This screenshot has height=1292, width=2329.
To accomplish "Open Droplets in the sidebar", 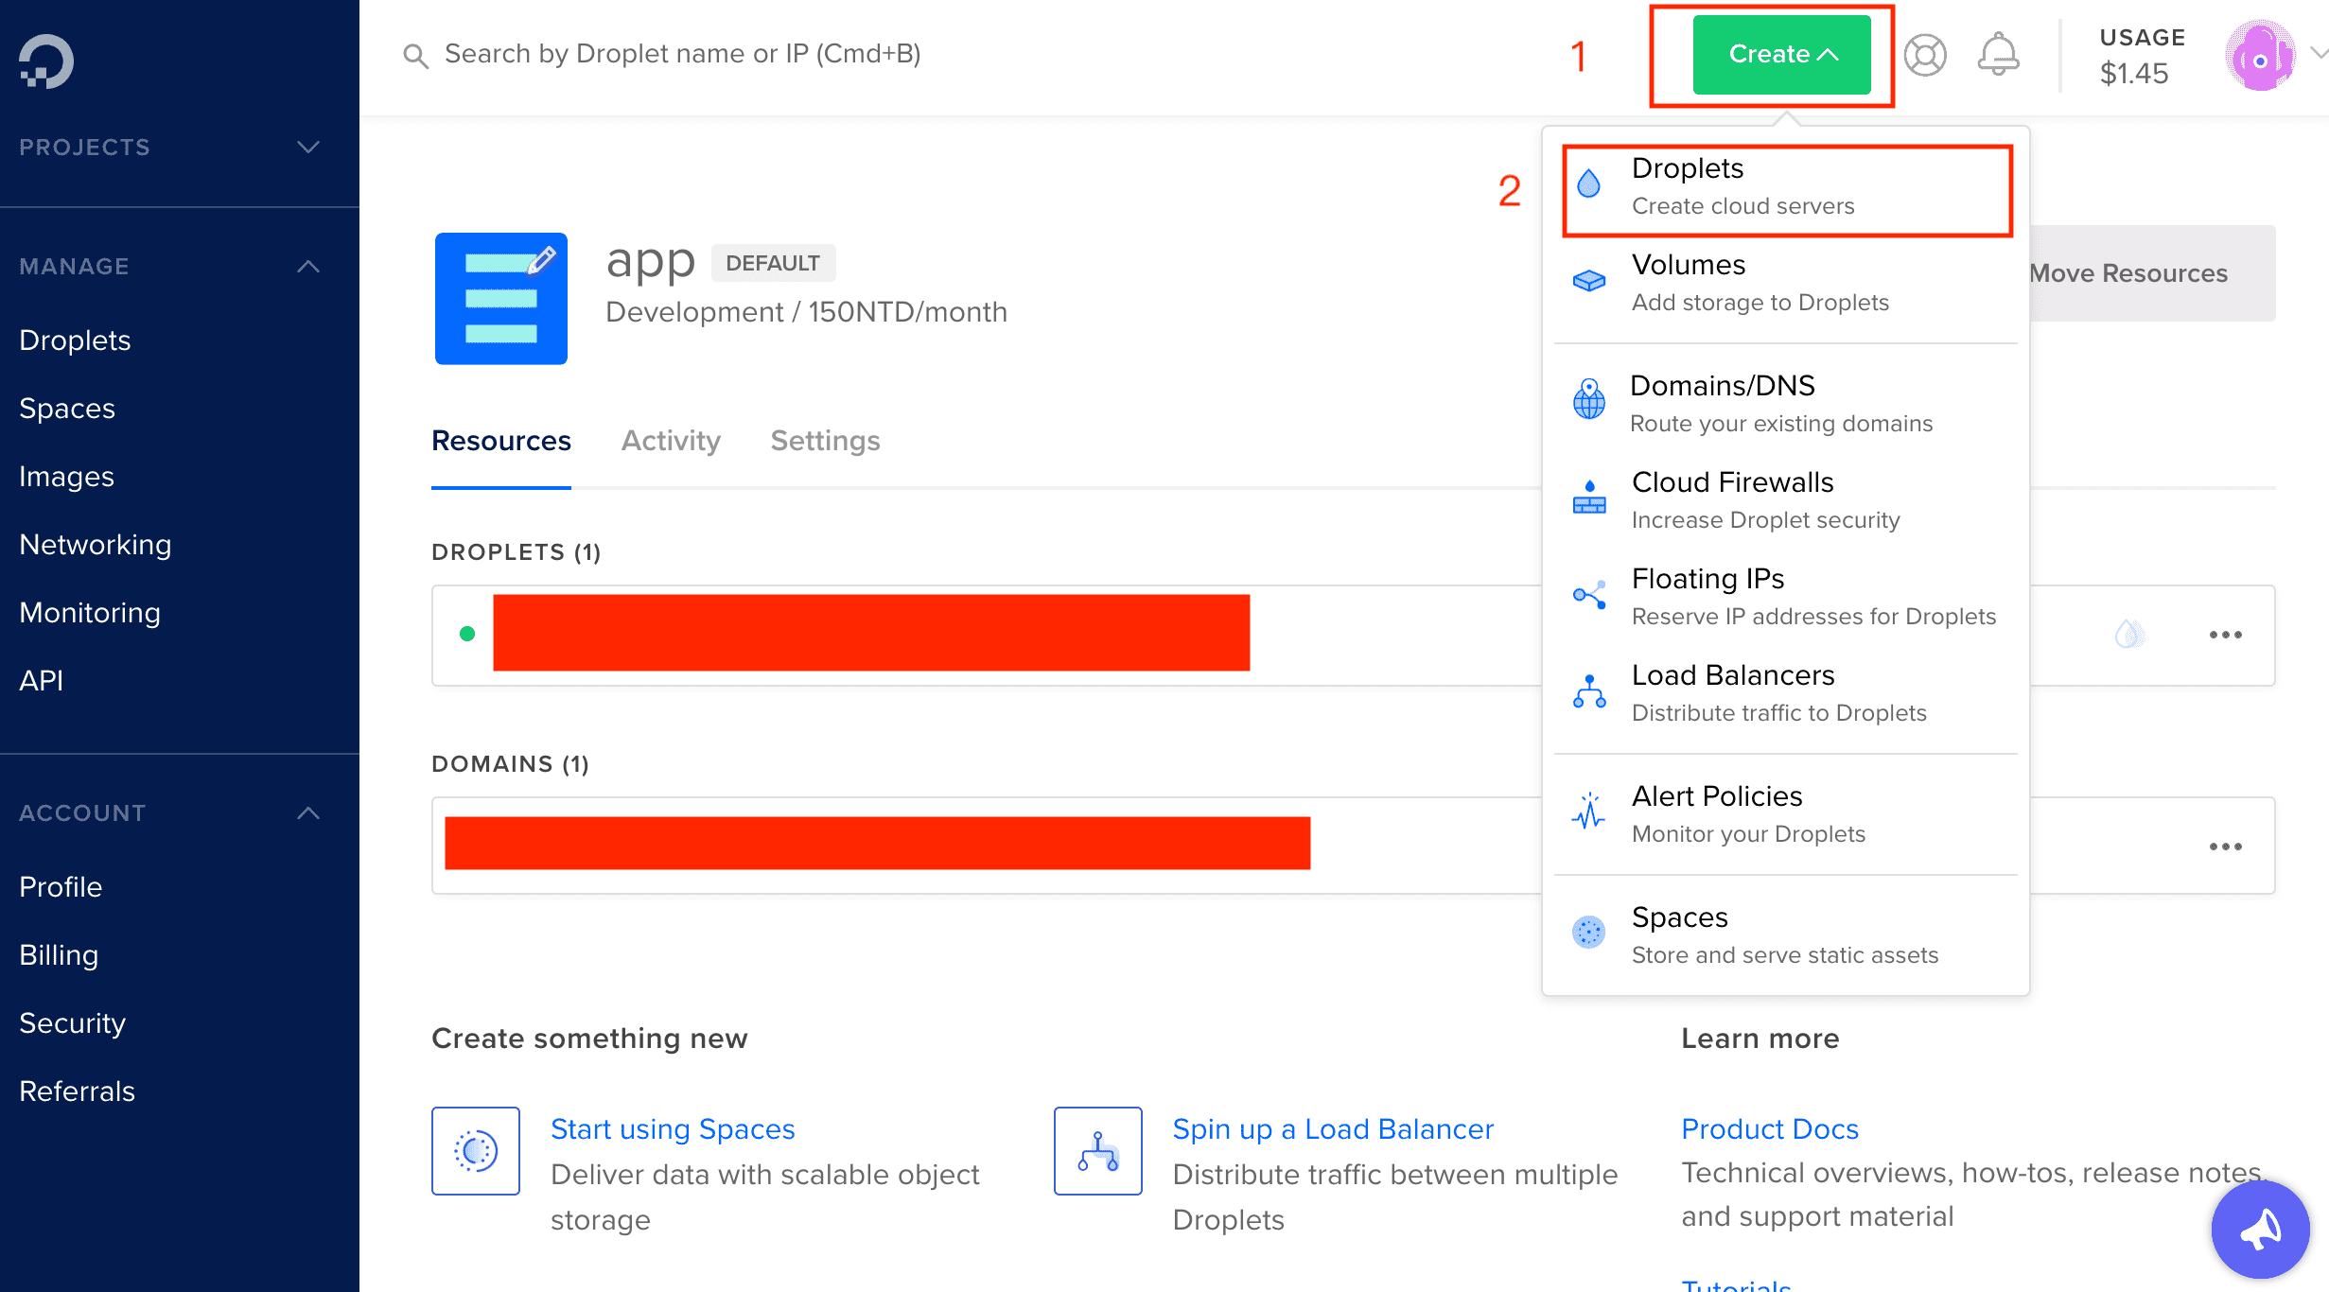I will [x=75, y=340].
